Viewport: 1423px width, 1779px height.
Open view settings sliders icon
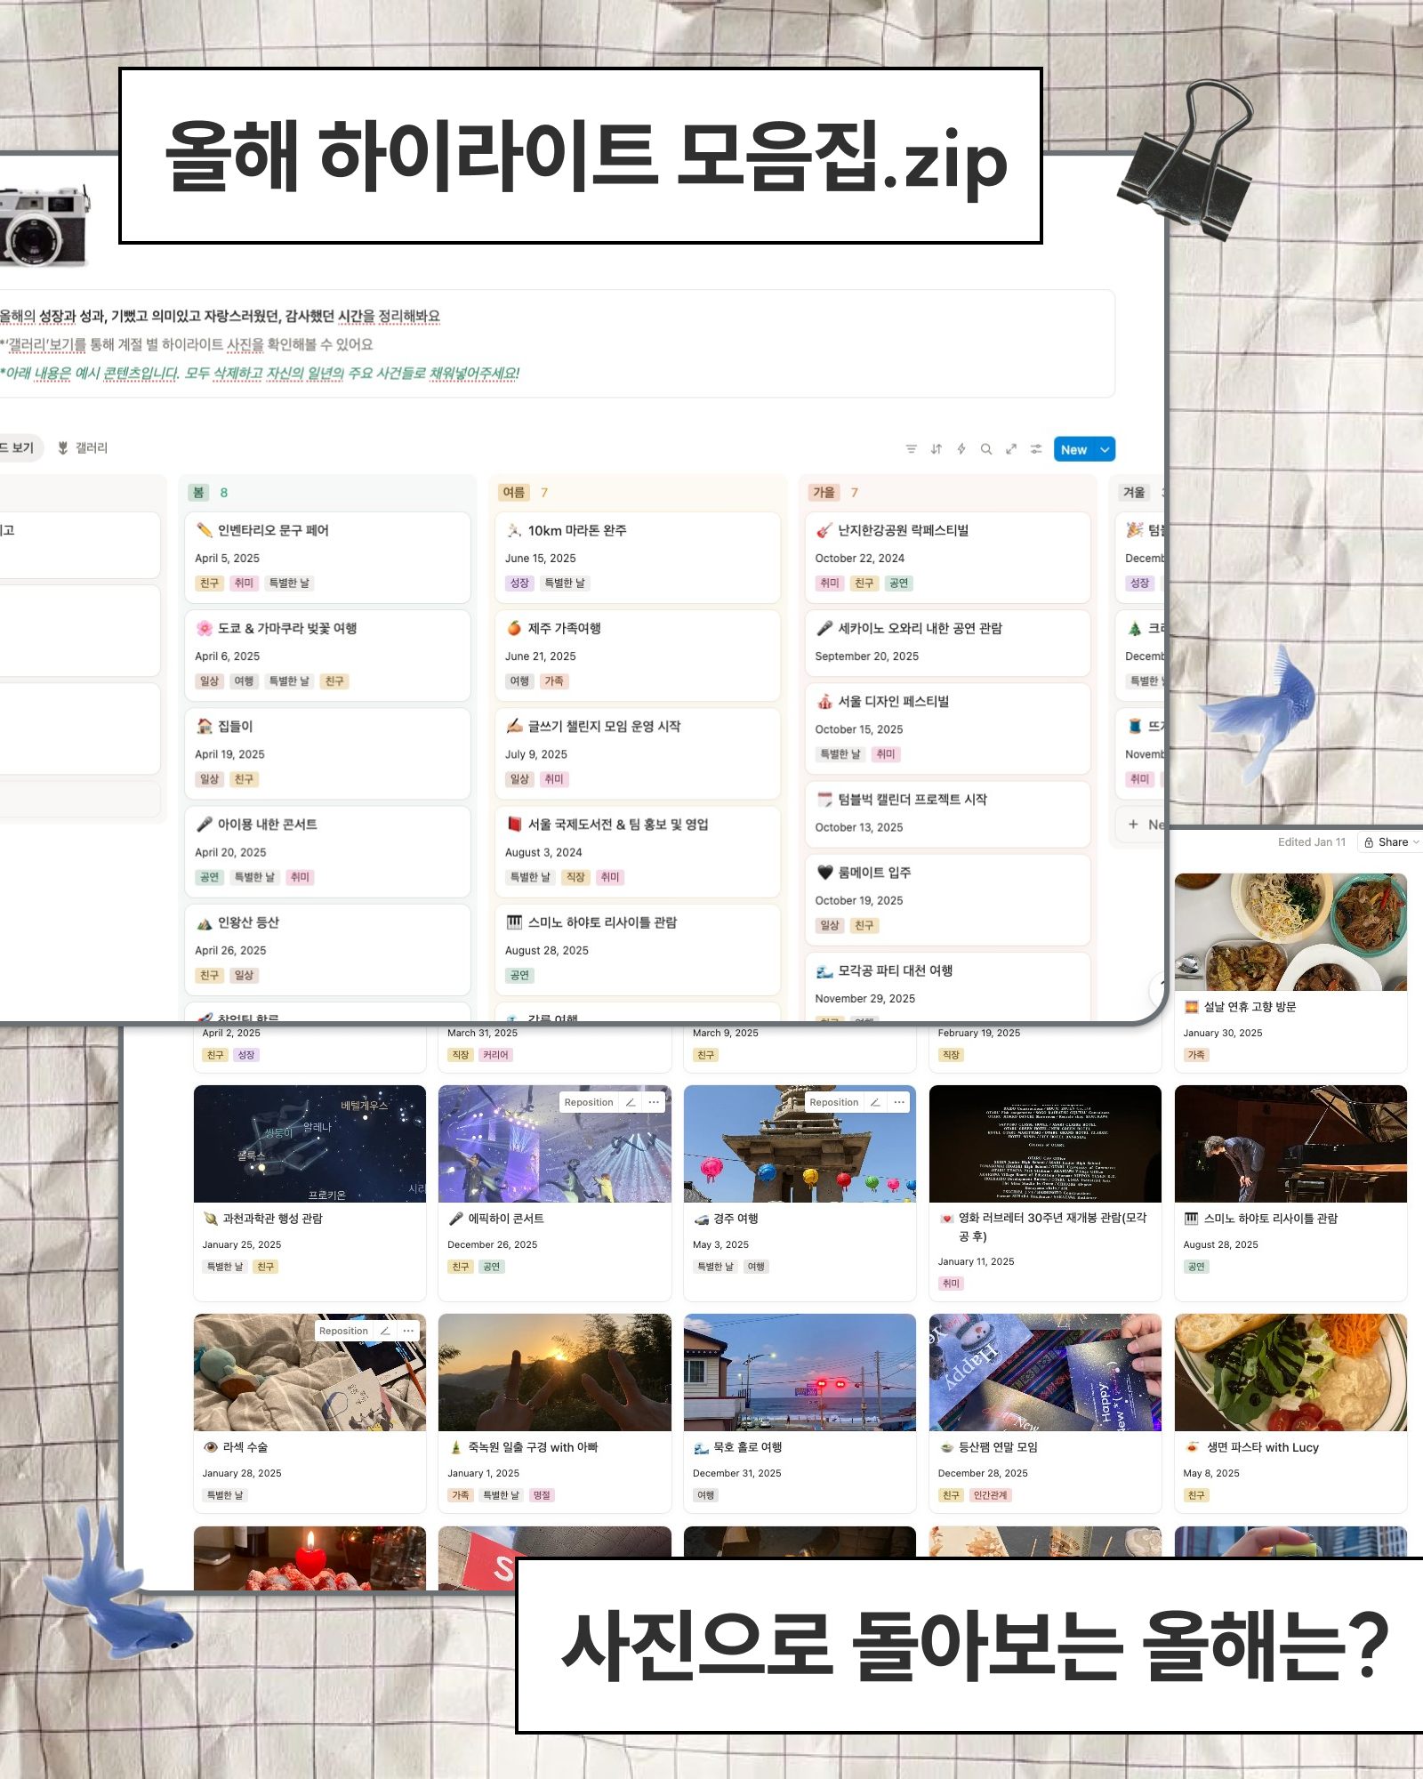click(1035, 449)
